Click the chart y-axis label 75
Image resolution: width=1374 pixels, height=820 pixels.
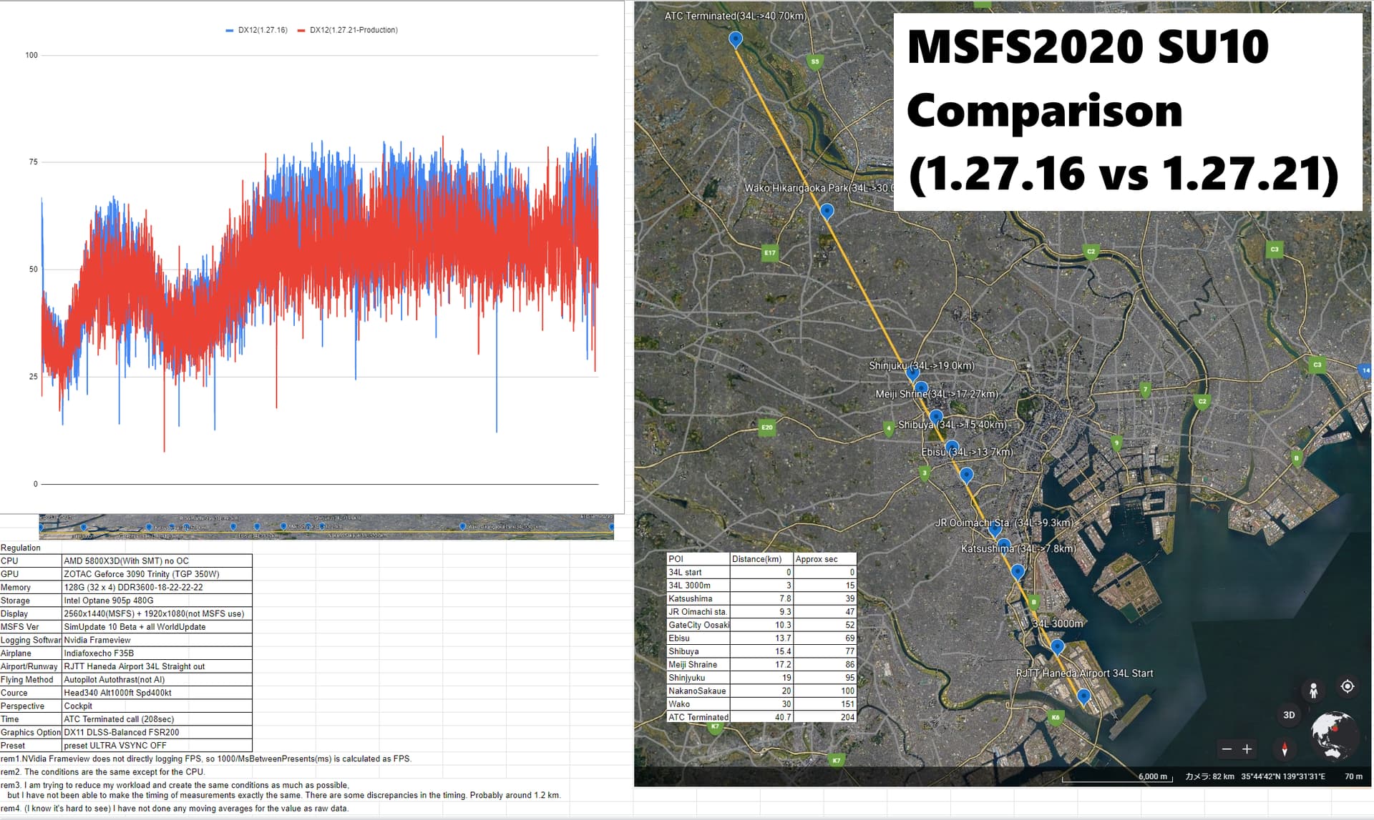pyautogui.click(x=34, y=162)
